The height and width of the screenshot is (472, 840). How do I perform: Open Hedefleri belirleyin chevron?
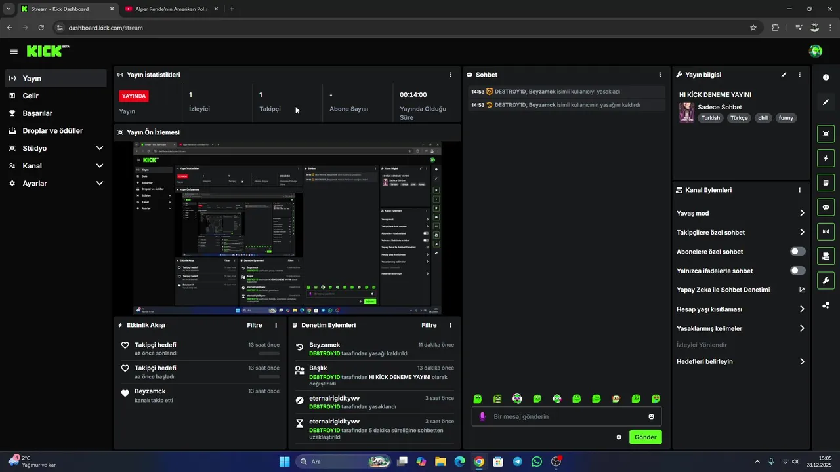point(802,361)
